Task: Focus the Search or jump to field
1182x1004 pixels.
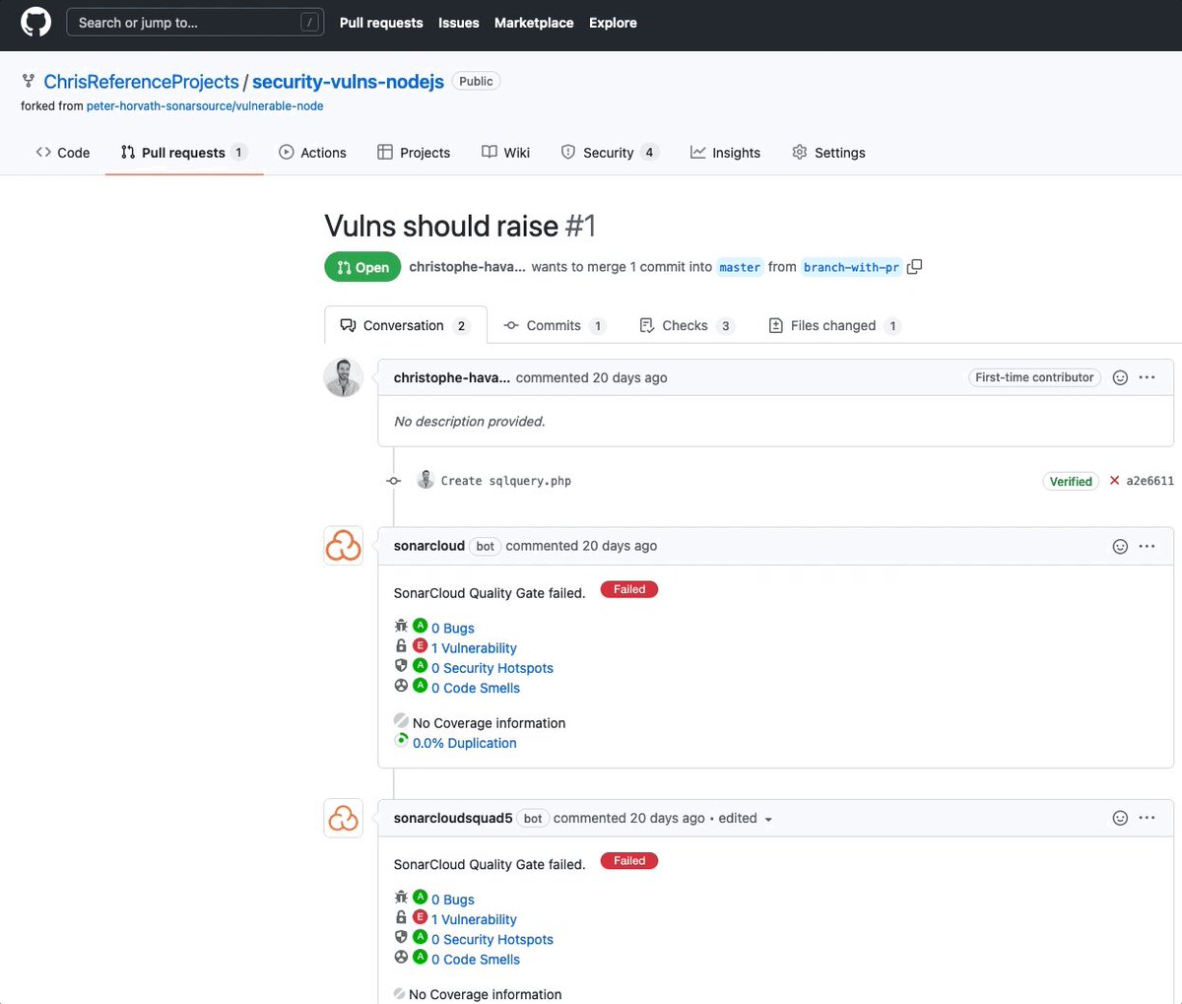Action: [194, 23]
